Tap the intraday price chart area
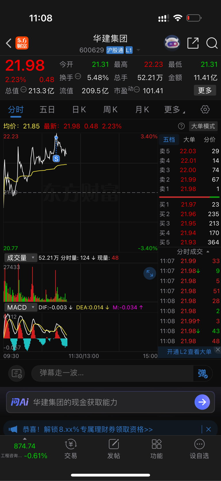The height and width of the screenshot is (481, 221). [x=81, y=192]
